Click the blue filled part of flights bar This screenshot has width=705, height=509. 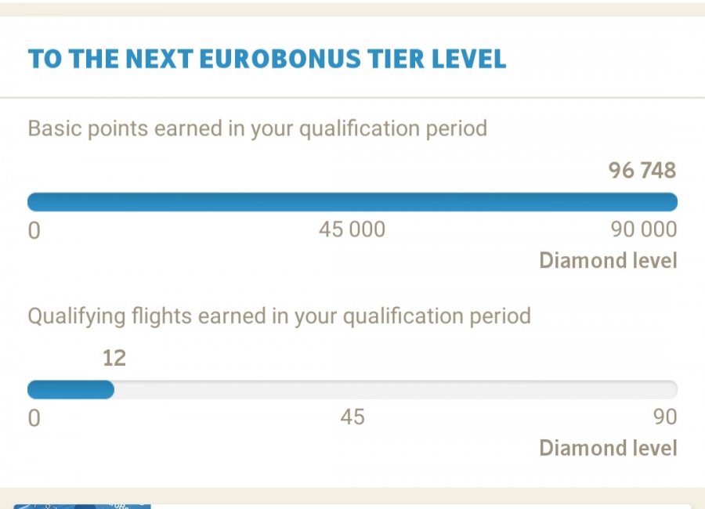pyautogui.click(x=70, y=389)
